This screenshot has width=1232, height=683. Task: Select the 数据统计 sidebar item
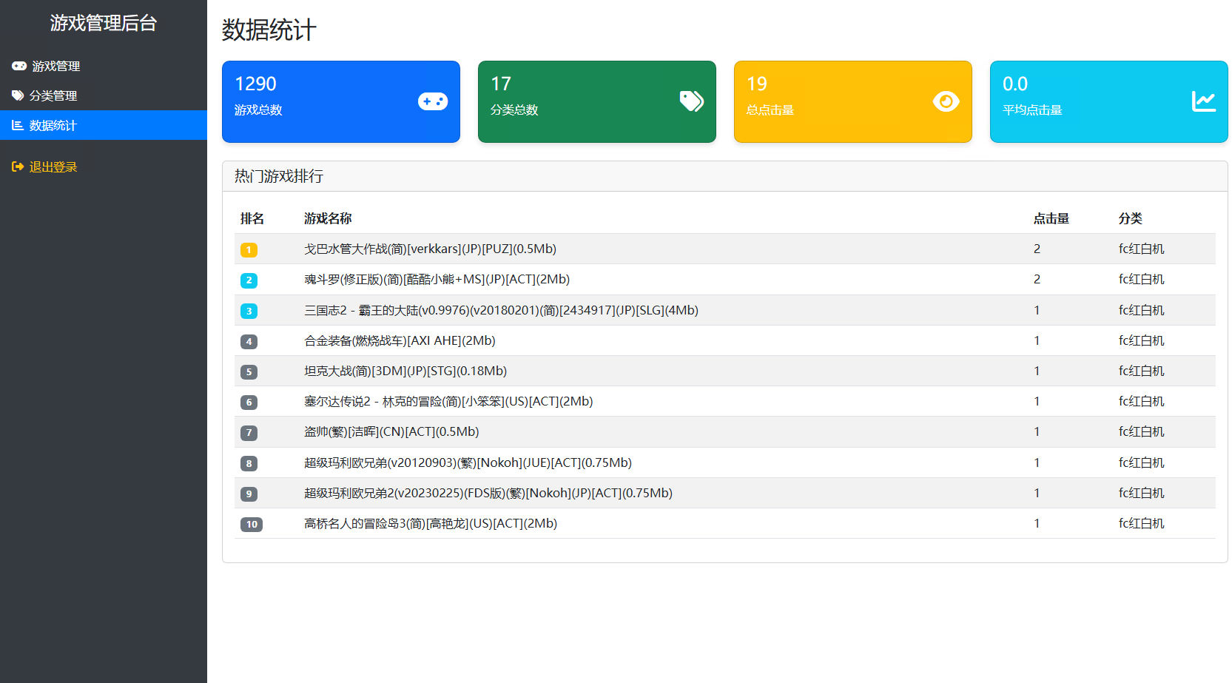pos(53,125)
